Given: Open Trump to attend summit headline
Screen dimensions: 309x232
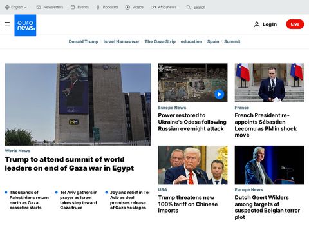Looking at the screenshot, I should coord(70,164).
